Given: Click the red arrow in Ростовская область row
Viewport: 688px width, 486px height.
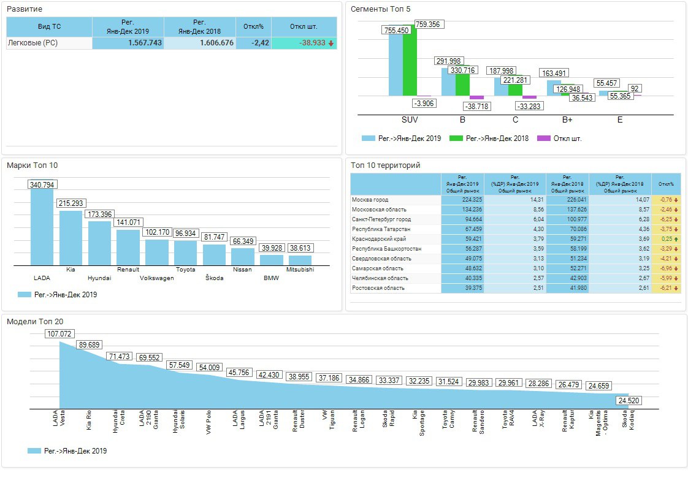Looking at the screenshot, I should (x=676, y=288).
